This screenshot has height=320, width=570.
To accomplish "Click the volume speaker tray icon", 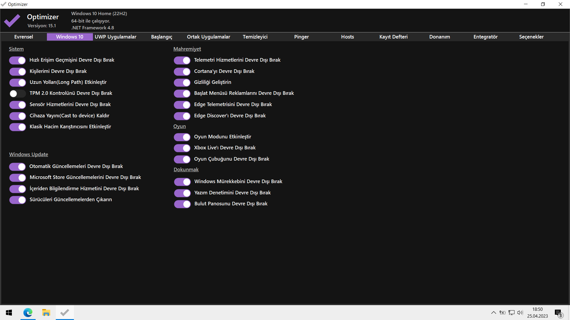I will 520,313.
